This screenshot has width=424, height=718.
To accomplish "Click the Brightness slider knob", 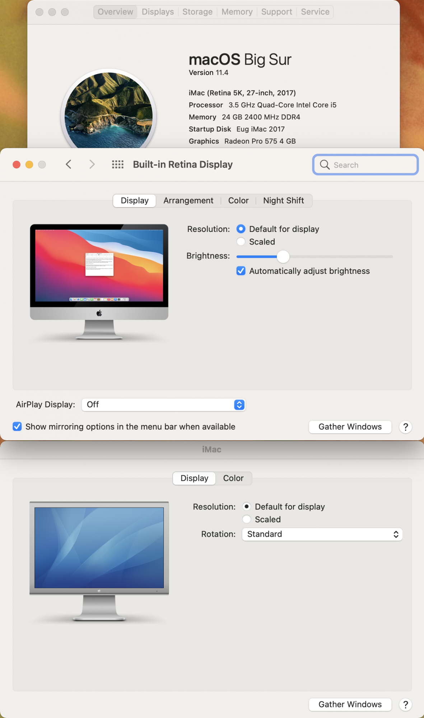I will click(283, 256).
